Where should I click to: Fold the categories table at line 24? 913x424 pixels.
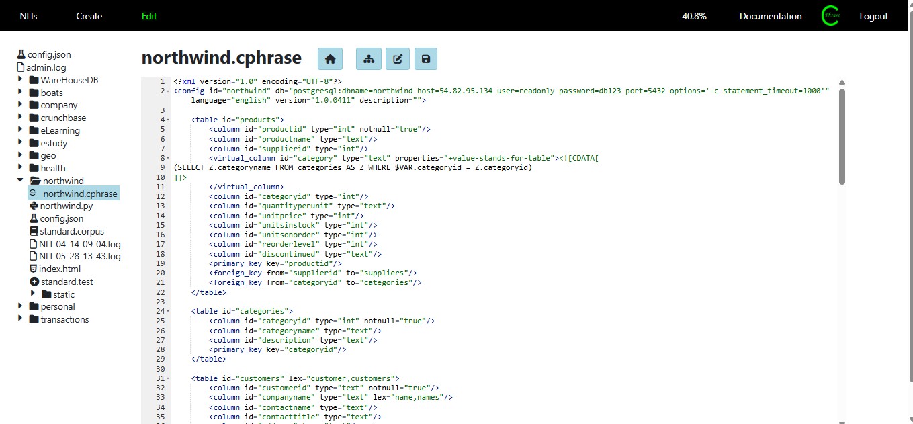[168, 312]
